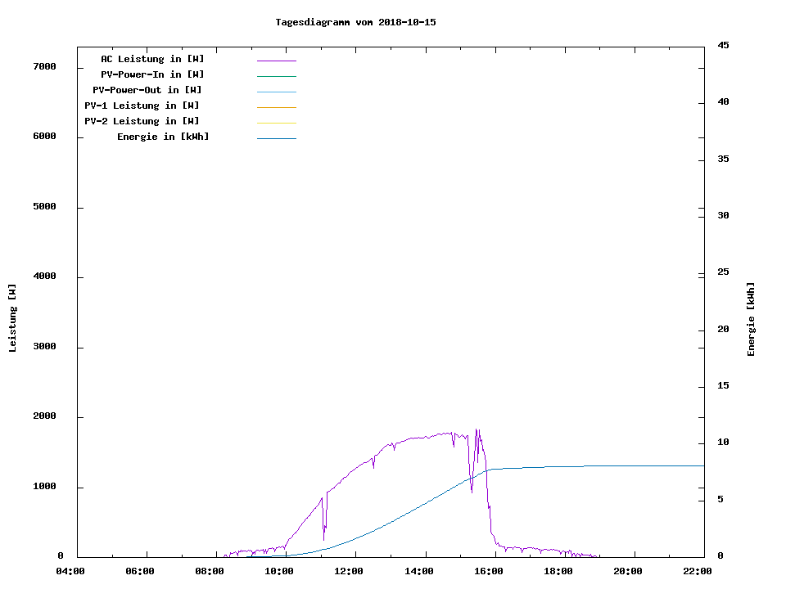Click the 2000 value on the Leistung axis

[44, 416]
